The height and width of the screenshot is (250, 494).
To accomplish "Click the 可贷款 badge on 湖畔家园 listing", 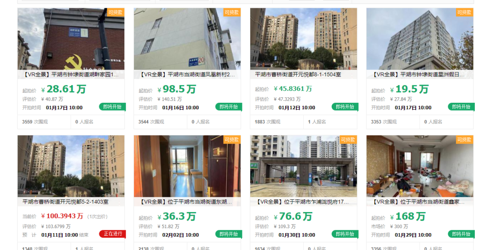I will [116, 12].
